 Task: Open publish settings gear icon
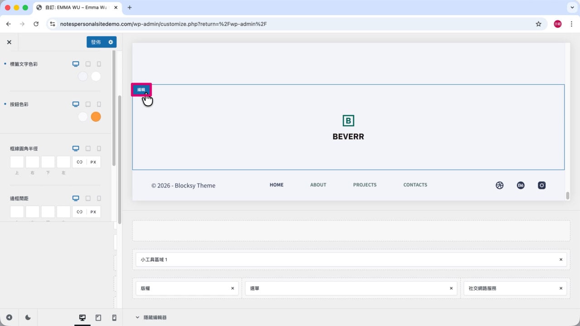click(x=111, y=42)
